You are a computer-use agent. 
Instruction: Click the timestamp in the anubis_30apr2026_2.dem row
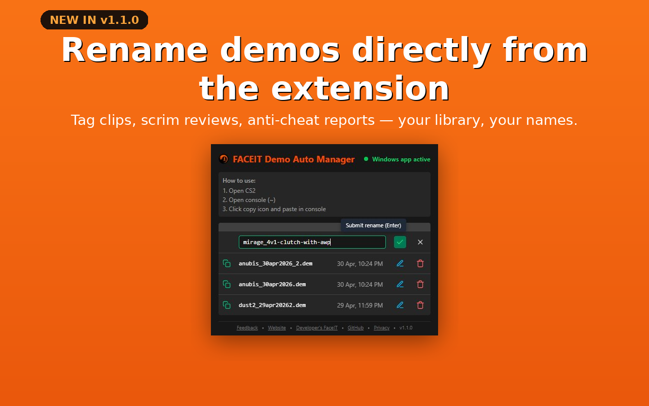[360, 264]
